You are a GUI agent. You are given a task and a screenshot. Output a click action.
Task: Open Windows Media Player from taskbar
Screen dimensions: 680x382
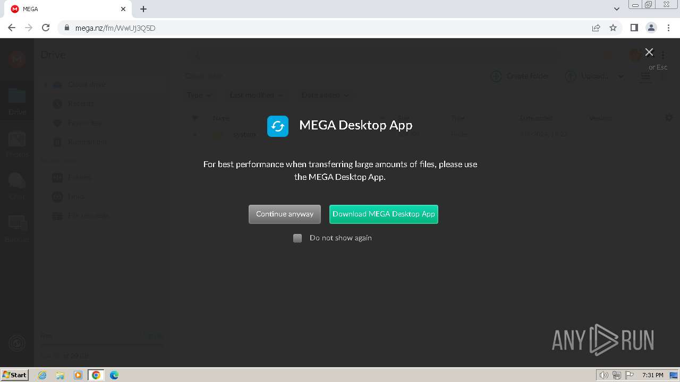pyautogui.click(x=78, y=375)
